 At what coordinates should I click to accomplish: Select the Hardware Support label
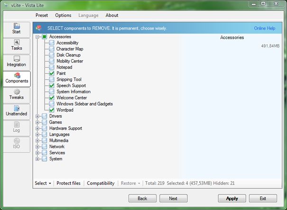pyautogui.click(x=65, y=129)
